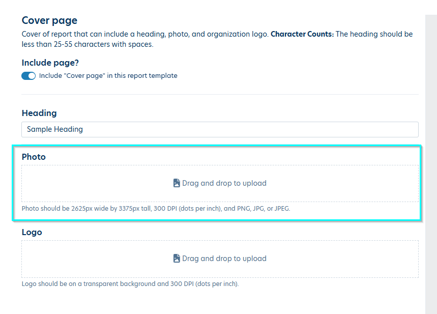Click the Include "Cover page" toggle label
Screen dimensions: 437x314
108,75
